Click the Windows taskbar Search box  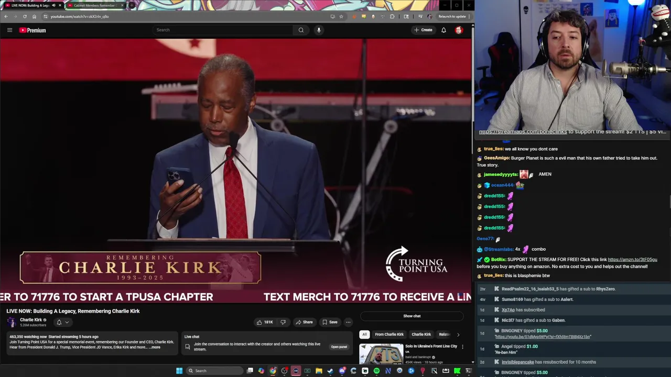[x=214, y=371]
